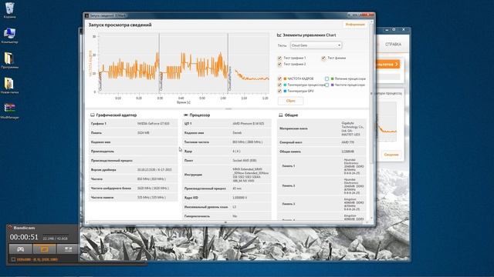This screenshot has width=494, height=277.
Task: Click the Память 1 Hyundai Electronics row
Action: (x=322, y=166)
